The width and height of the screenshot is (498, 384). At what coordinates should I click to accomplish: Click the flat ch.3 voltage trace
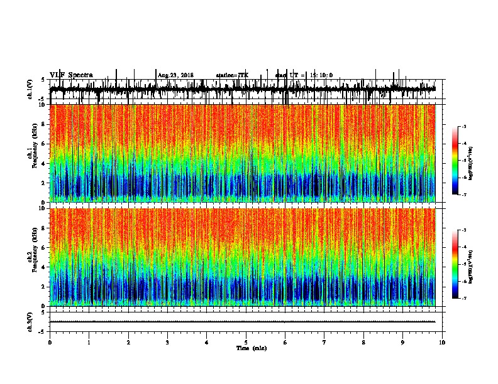243,322
